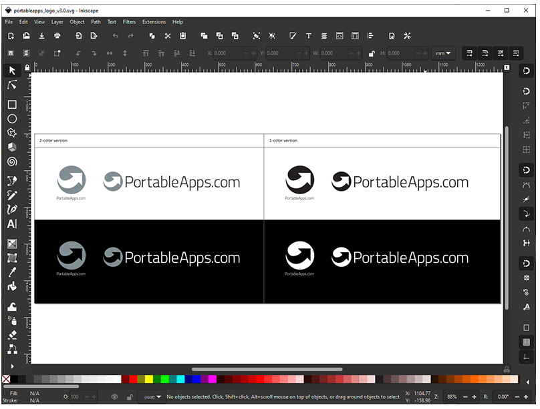Screen dimensions: 540x409
Task: Select the Eraser tool
Action: coord(12,335)
